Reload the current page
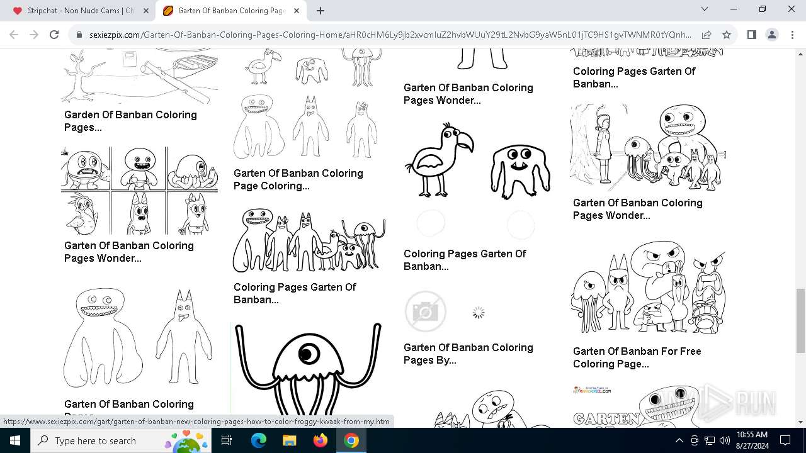The height and width of the screenshot is (453, 806). point(54,35)
